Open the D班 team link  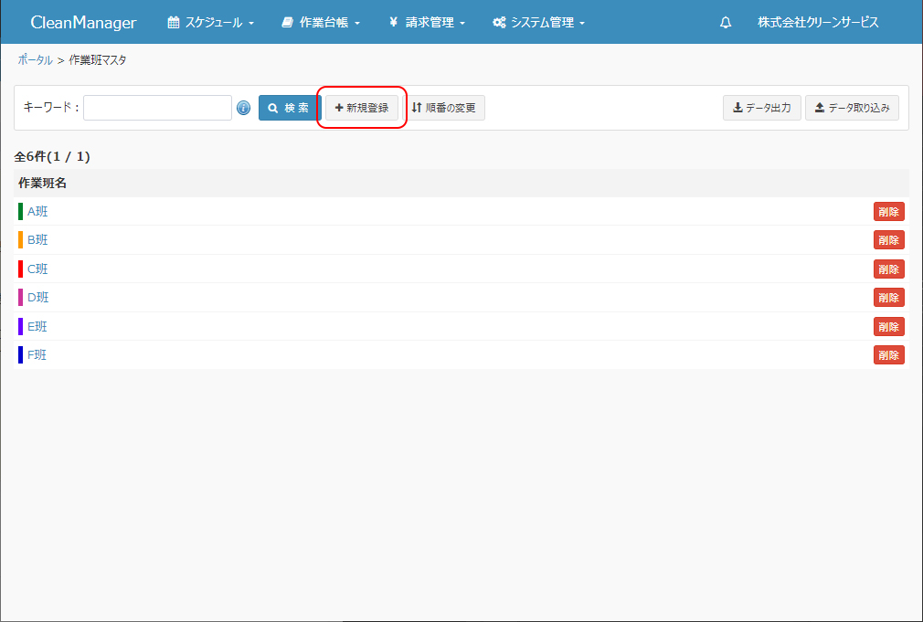[37, 298]
